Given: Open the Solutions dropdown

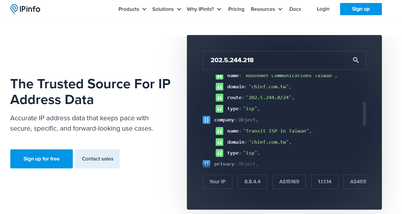Looking at the screenshot, I should coord(166,9).
